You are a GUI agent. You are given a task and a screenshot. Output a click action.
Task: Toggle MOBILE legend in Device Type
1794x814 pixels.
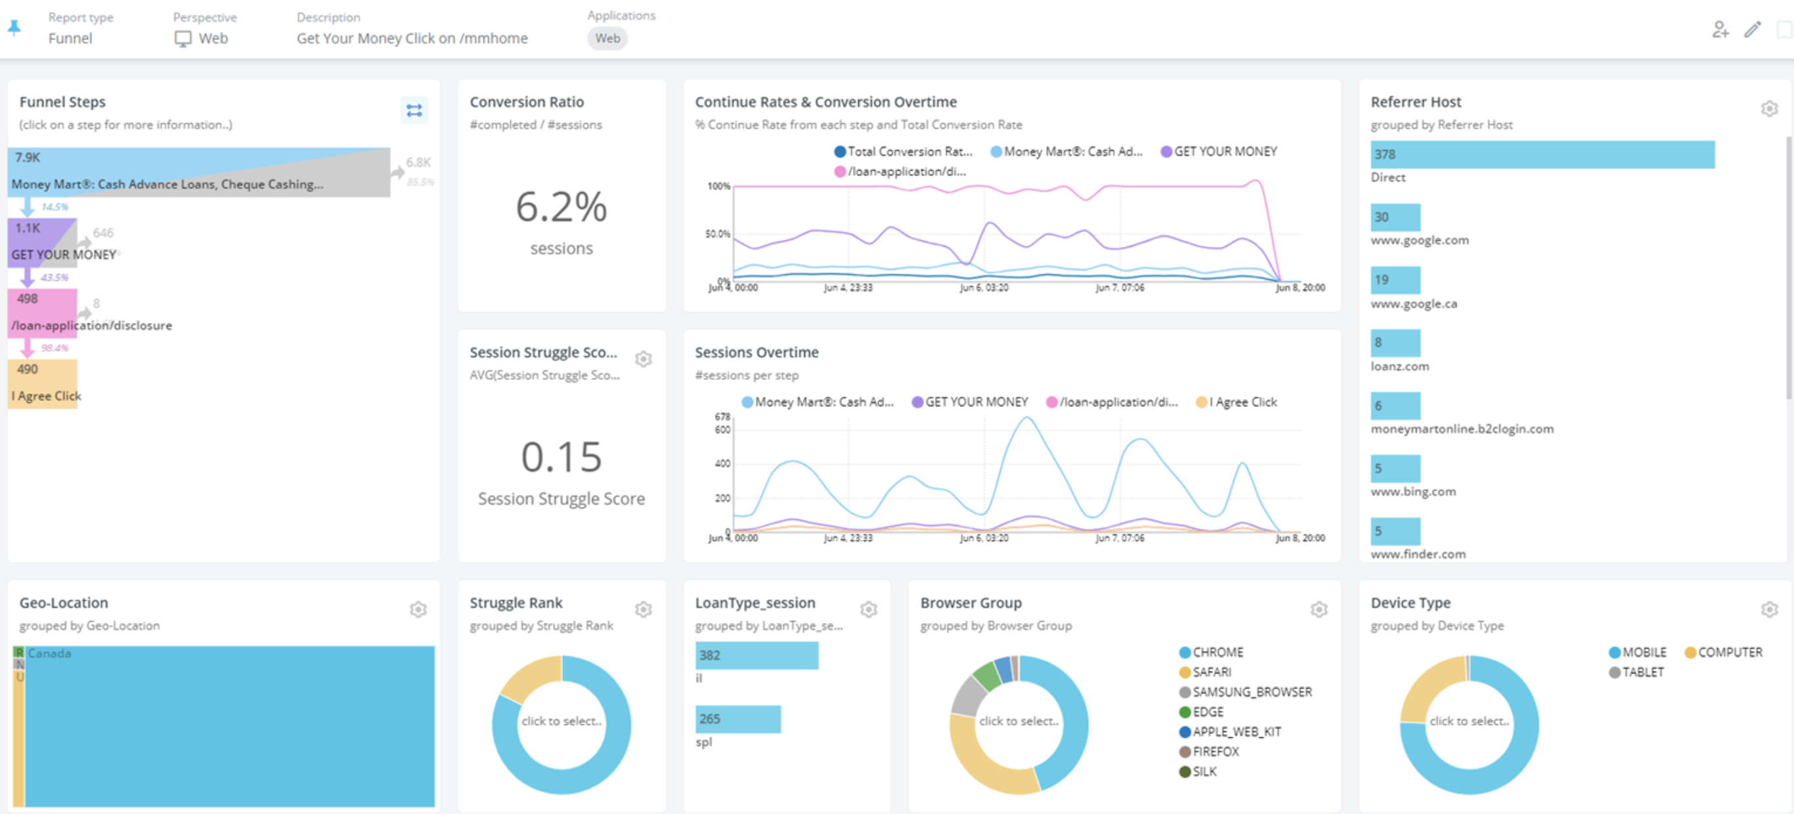[1637, 653]
